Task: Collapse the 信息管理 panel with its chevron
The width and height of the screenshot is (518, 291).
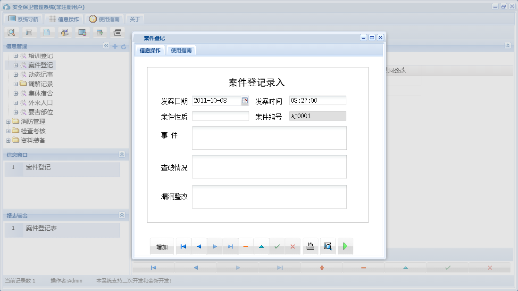Action: point(106,47)
